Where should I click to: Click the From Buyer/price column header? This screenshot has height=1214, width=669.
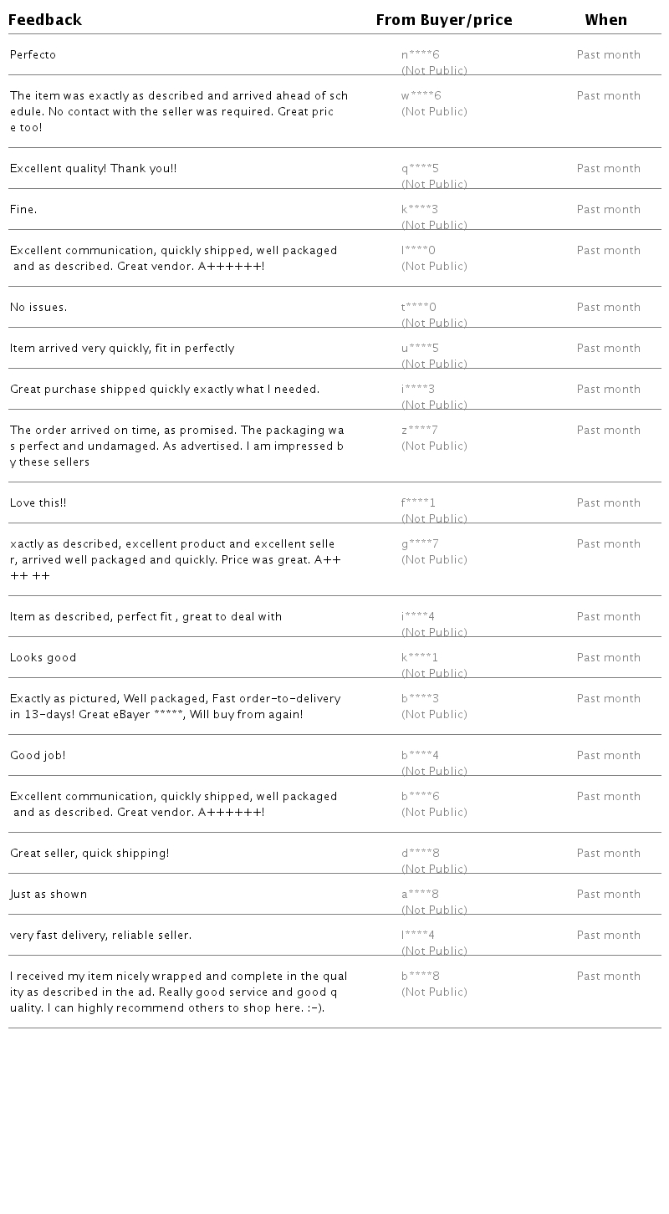[x=443, y=20]
